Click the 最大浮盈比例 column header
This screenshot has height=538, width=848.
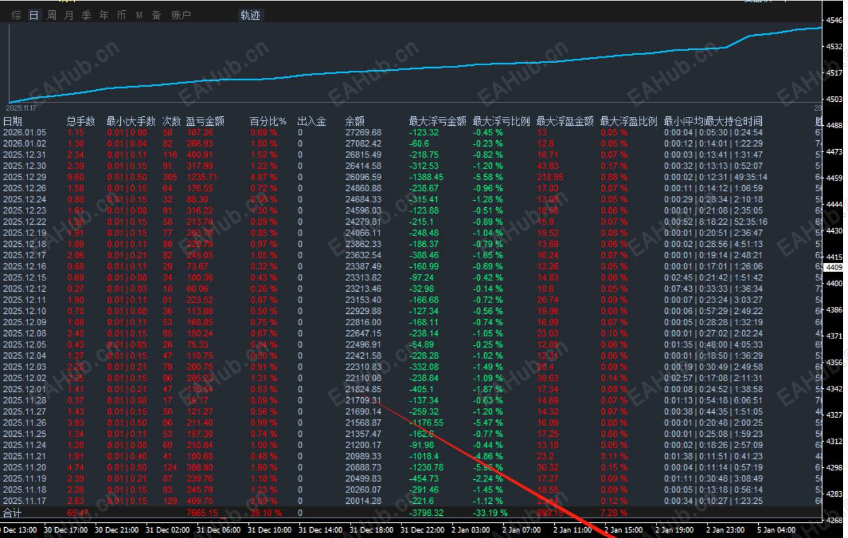628,121
